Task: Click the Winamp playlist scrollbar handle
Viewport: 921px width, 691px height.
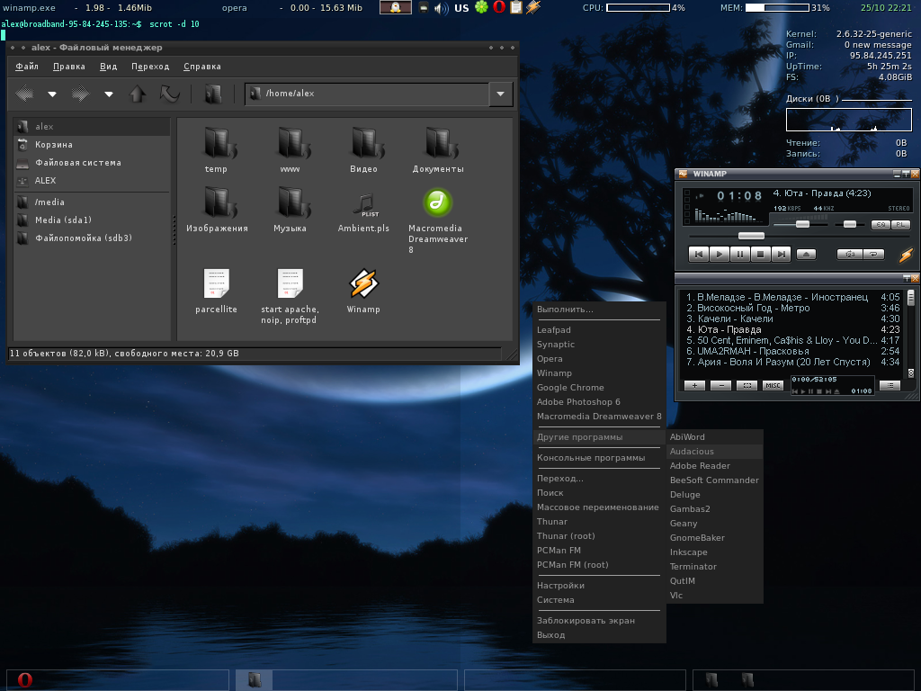Action: coord(910,298)
